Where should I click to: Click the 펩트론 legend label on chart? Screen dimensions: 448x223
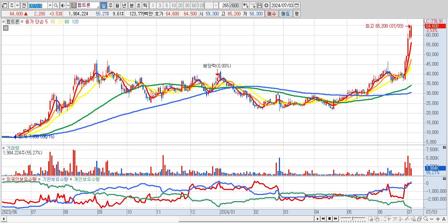pos(13,22)
